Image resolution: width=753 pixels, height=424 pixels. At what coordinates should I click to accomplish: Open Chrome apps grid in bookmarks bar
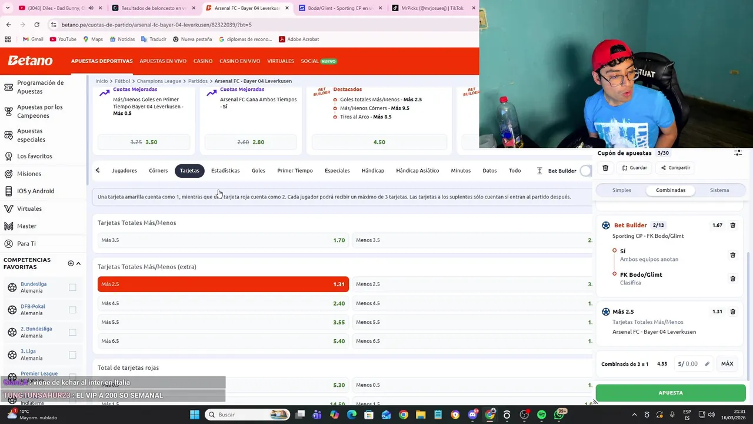point(8,39)
